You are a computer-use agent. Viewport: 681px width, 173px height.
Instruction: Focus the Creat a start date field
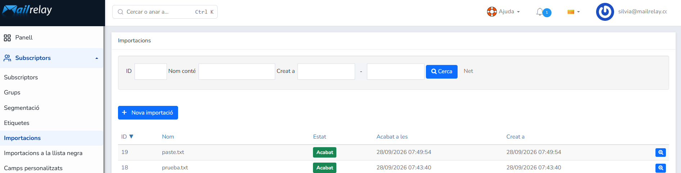click(326, 71)
